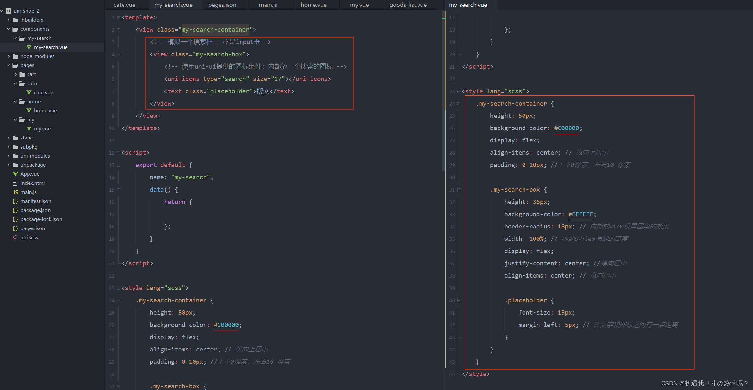Click the my folder icon

point(22,119)
